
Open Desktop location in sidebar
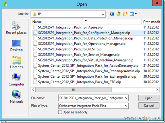(16, 46)
